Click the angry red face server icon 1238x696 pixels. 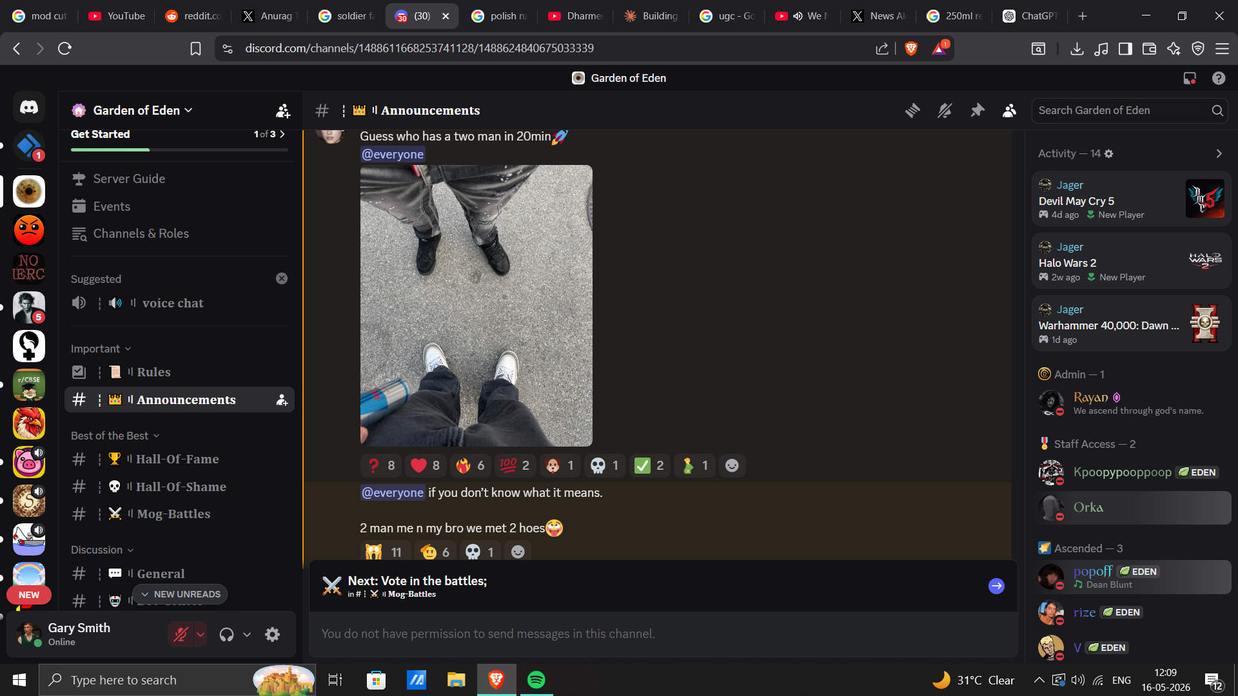point(29,230)
